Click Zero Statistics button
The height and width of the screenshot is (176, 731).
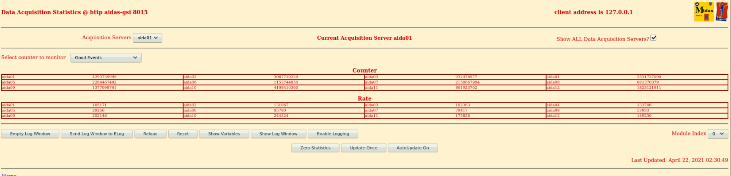coord(315,148)
